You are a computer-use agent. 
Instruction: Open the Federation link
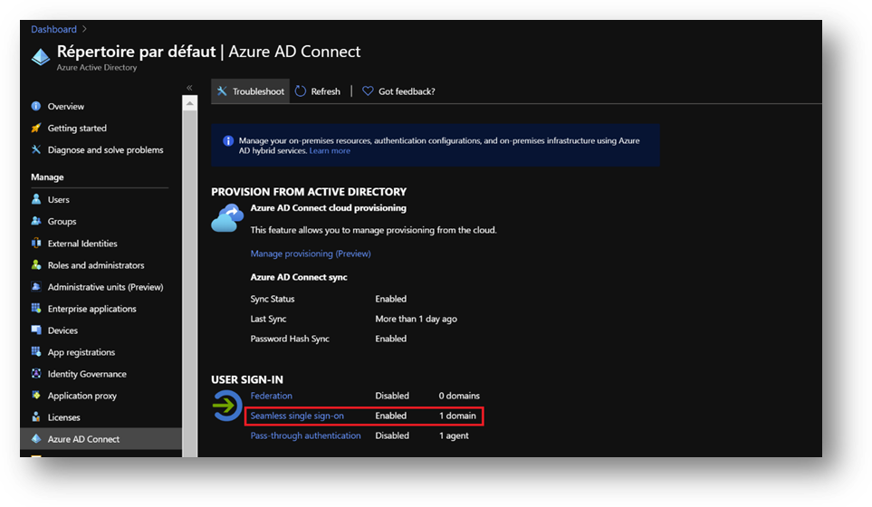(272, 396)
